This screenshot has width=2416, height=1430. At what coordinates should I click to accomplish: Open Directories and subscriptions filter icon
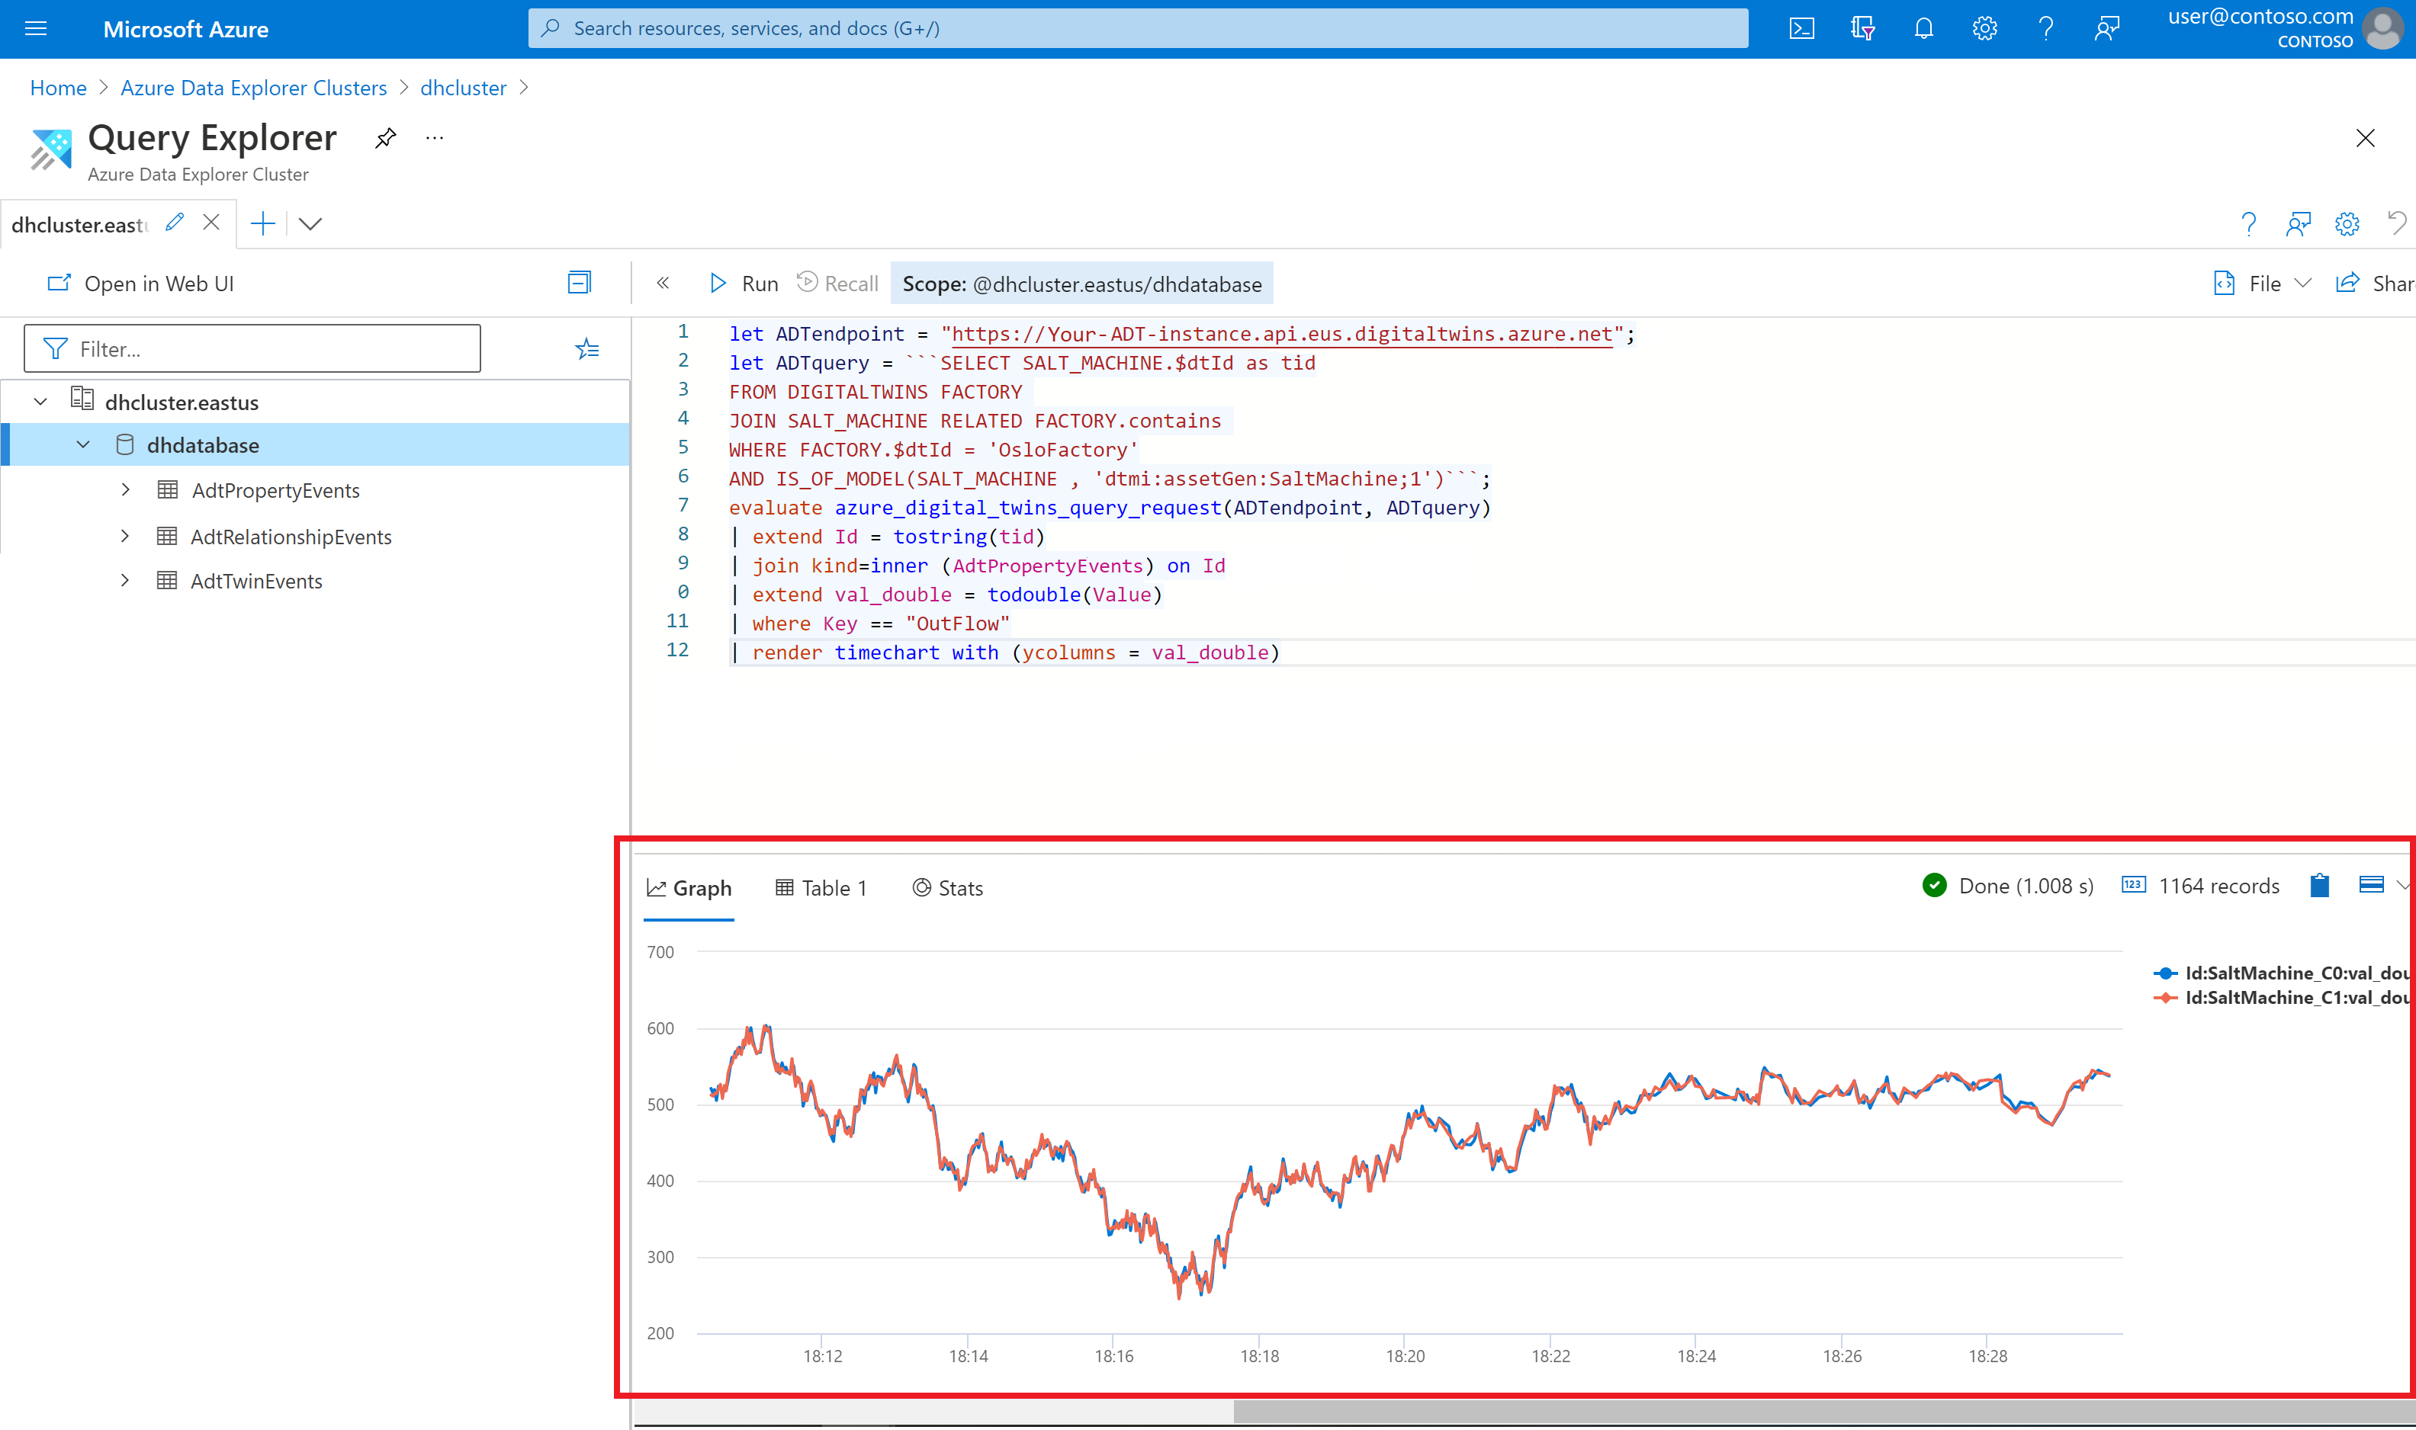coord(1862,28)
